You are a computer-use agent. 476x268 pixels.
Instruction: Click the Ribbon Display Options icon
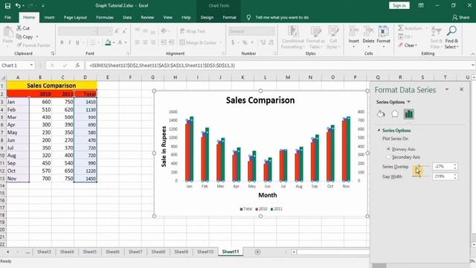[x=421, y=5]
